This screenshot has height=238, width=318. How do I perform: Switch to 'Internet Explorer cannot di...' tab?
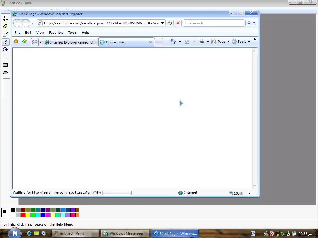coord(71,42)
